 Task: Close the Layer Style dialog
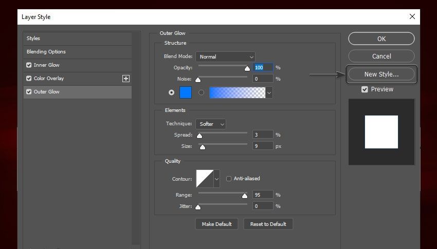pos(412,17)
